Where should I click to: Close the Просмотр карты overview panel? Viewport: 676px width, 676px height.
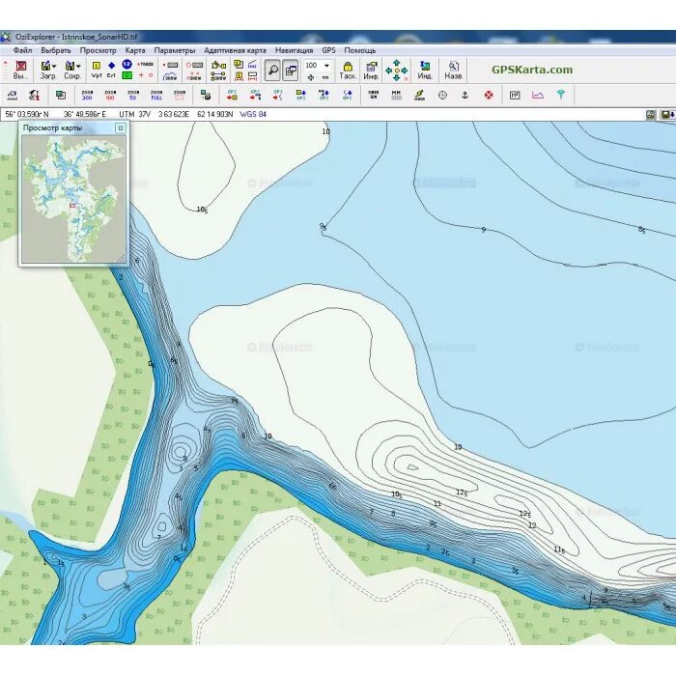[x=121, y=128]
